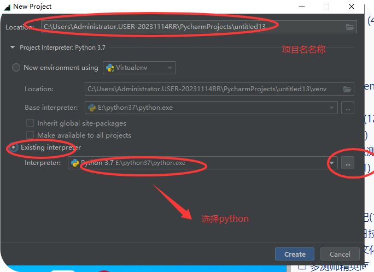
Task: Click the folder icon in venv Location field
Action: pos(347,90)
